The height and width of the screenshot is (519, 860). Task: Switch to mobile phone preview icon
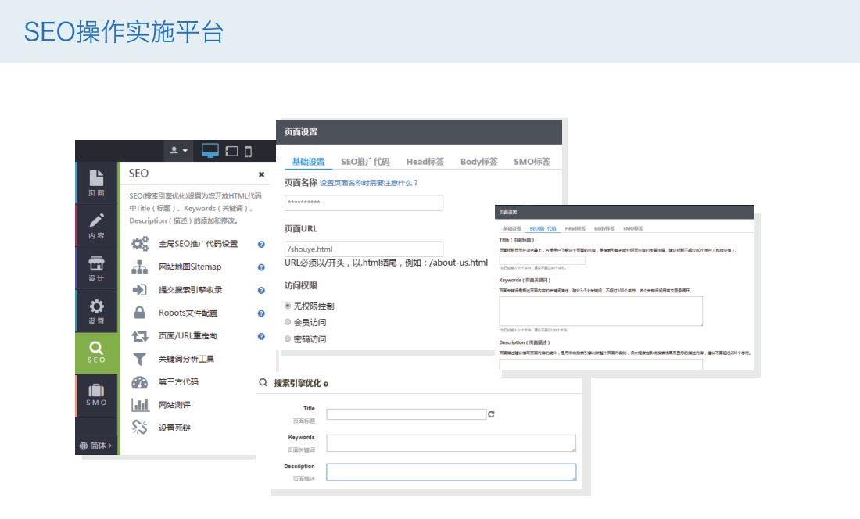coord(249,151)
